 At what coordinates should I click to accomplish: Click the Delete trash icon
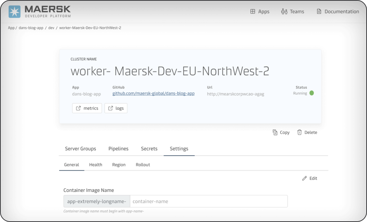point(300,132)
